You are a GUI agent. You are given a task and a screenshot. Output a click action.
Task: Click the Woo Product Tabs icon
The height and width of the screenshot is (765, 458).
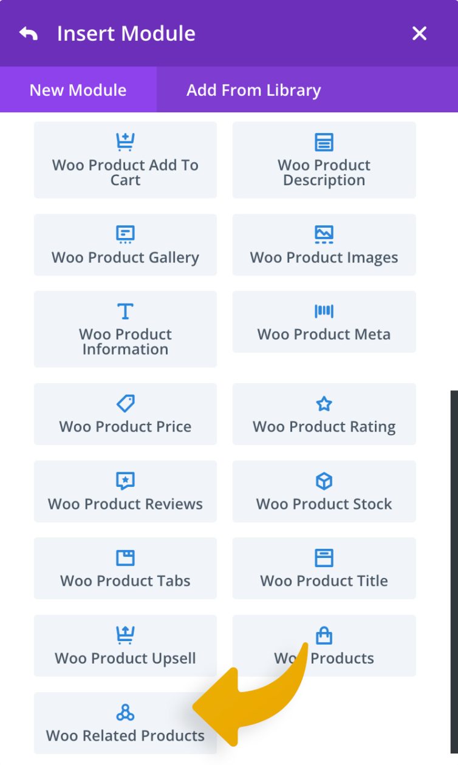[x=125, y=557]
